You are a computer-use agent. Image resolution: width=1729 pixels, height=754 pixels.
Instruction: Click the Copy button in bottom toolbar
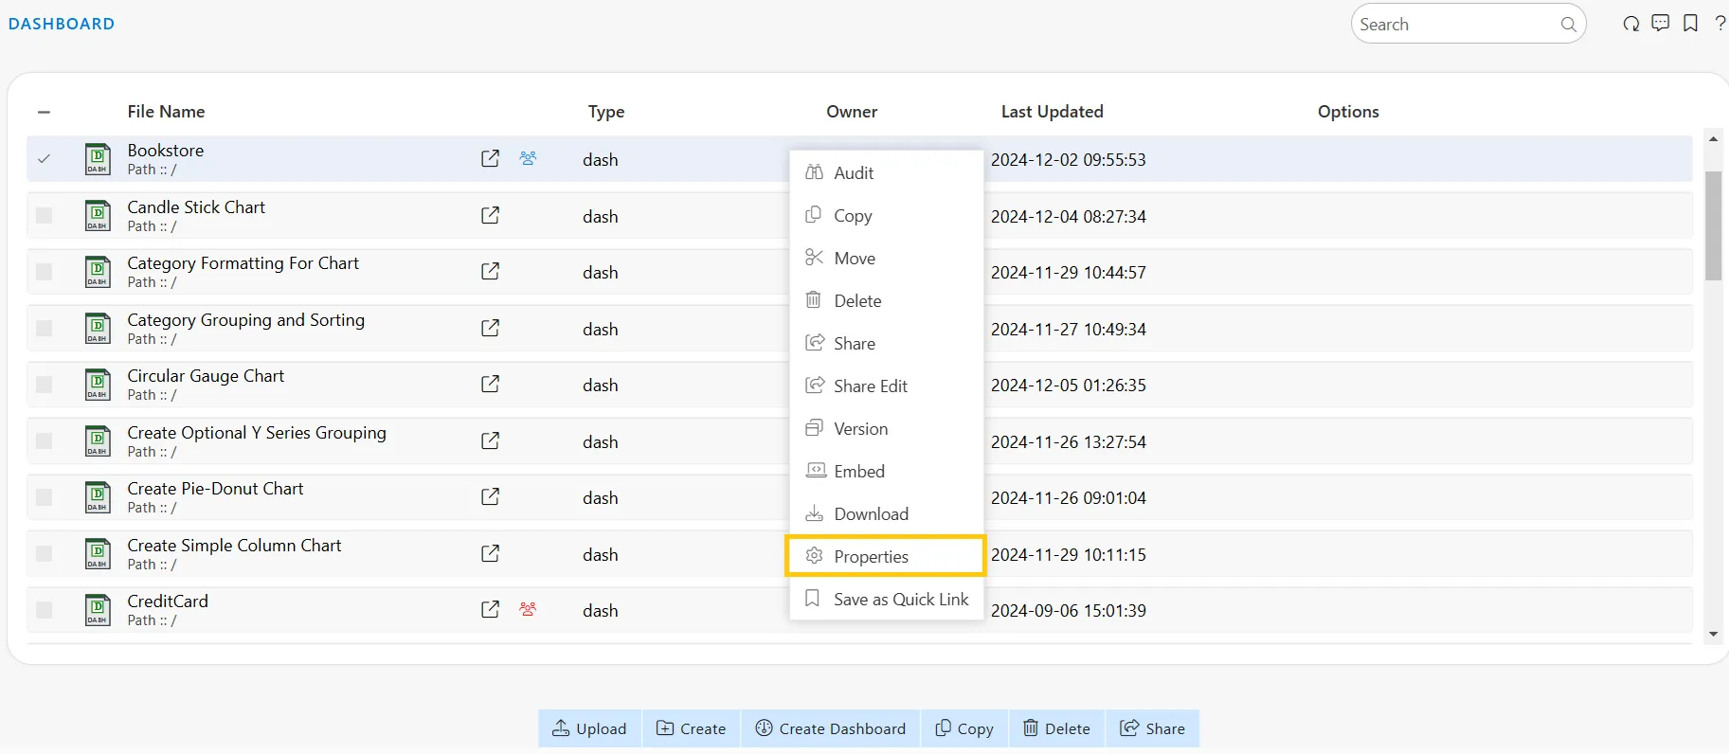[964, 728]
